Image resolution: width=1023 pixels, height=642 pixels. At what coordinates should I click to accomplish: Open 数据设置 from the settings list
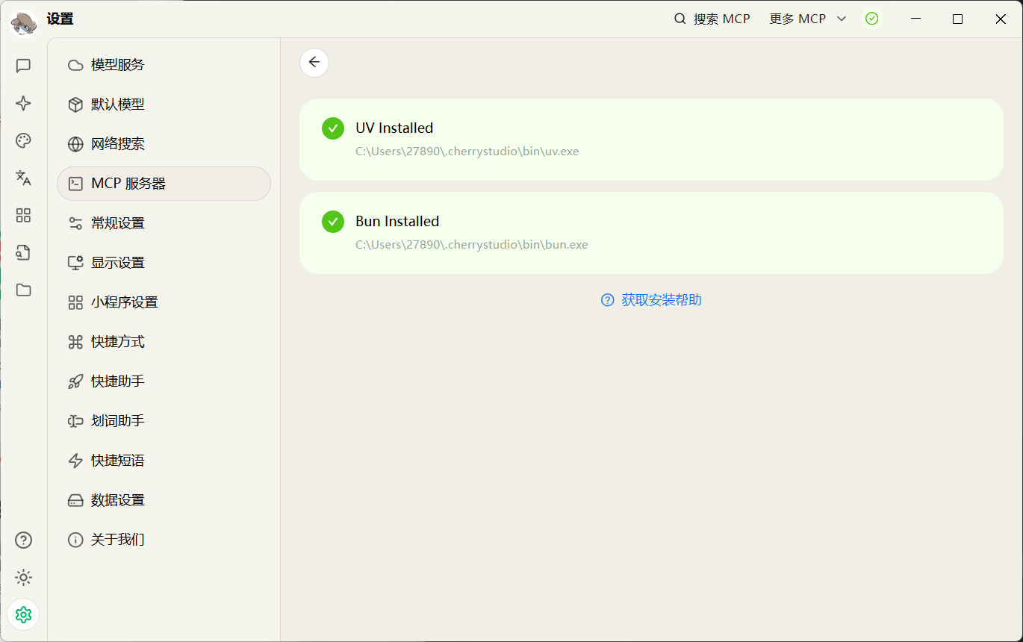(116, 499)
